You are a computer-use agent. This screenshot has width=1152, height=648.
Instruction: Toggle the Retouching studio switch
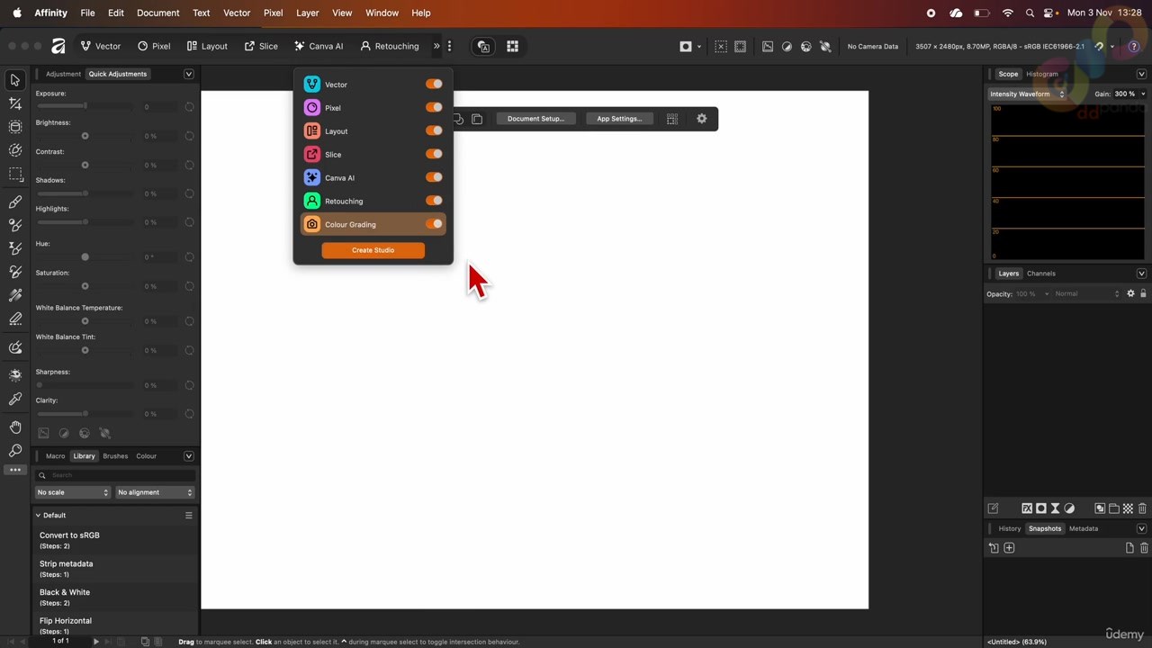pyautogui.click(x=435, y=201)
